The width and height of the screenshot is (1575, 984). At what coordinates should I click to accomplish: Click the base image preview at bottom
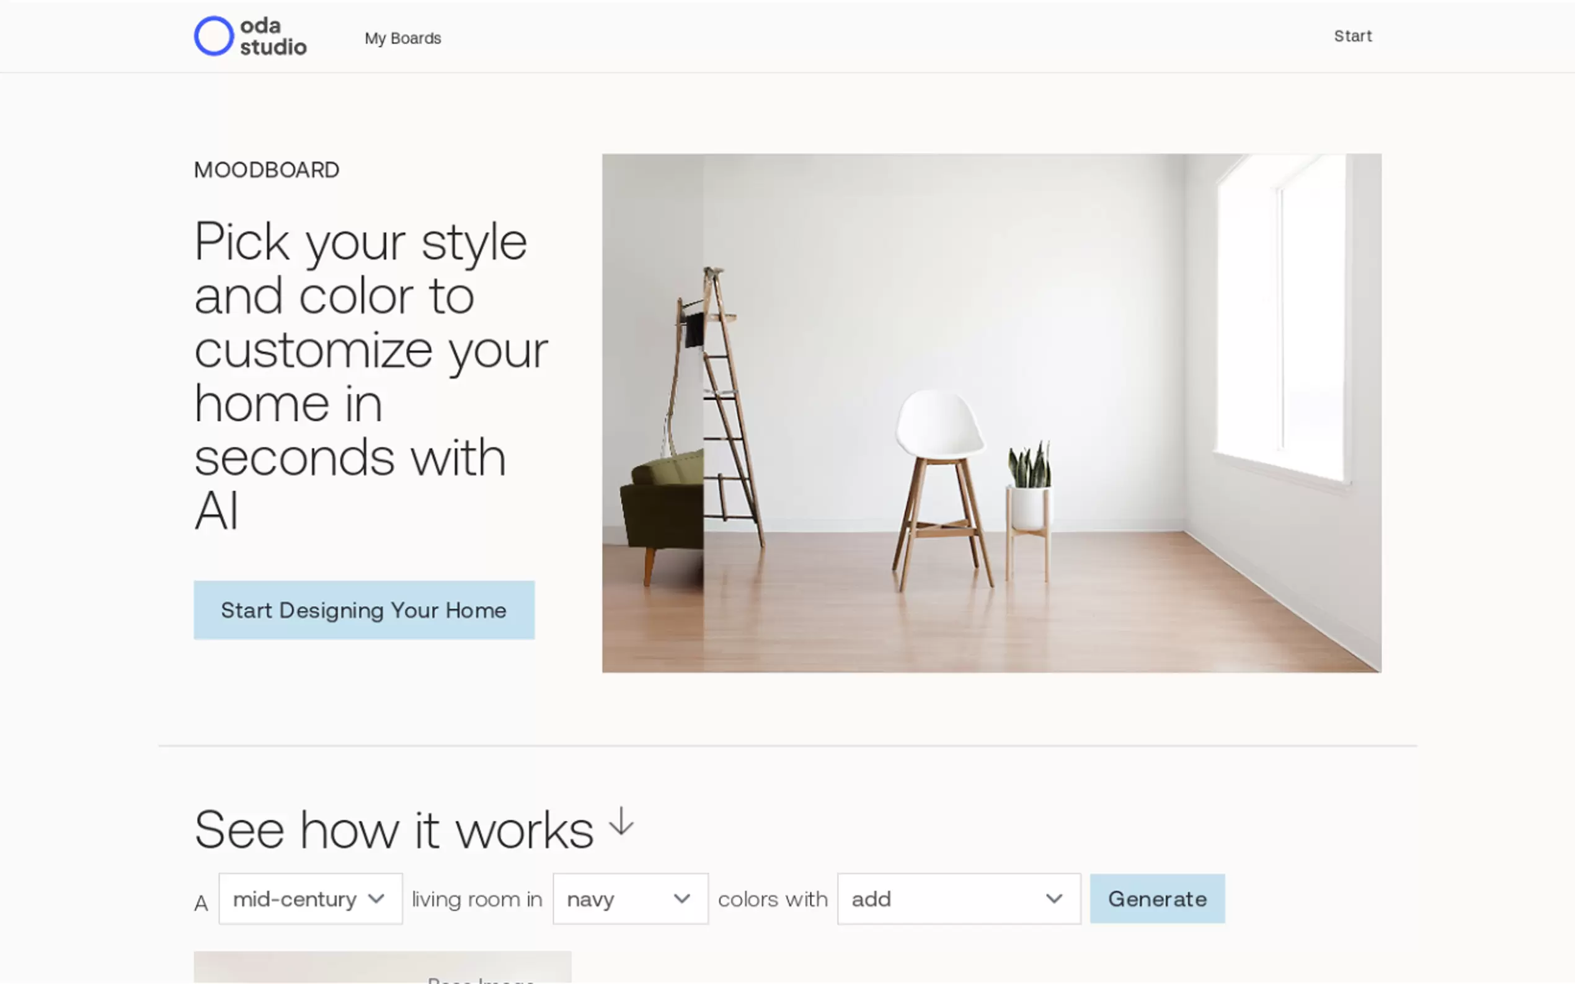pyautogui.click(x=382, y=967)
